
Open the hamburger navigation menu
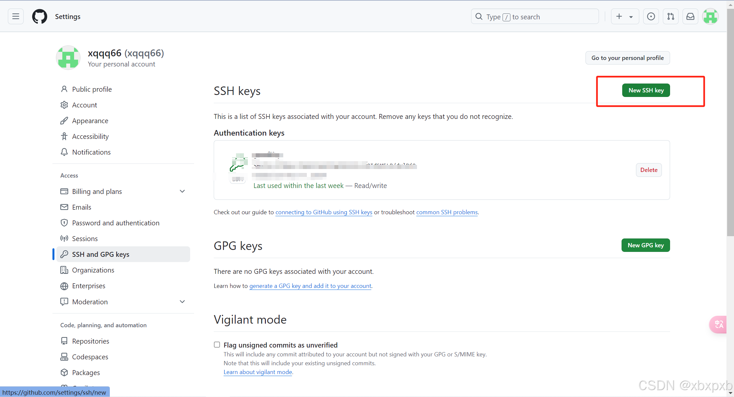[x=15, y=16]
